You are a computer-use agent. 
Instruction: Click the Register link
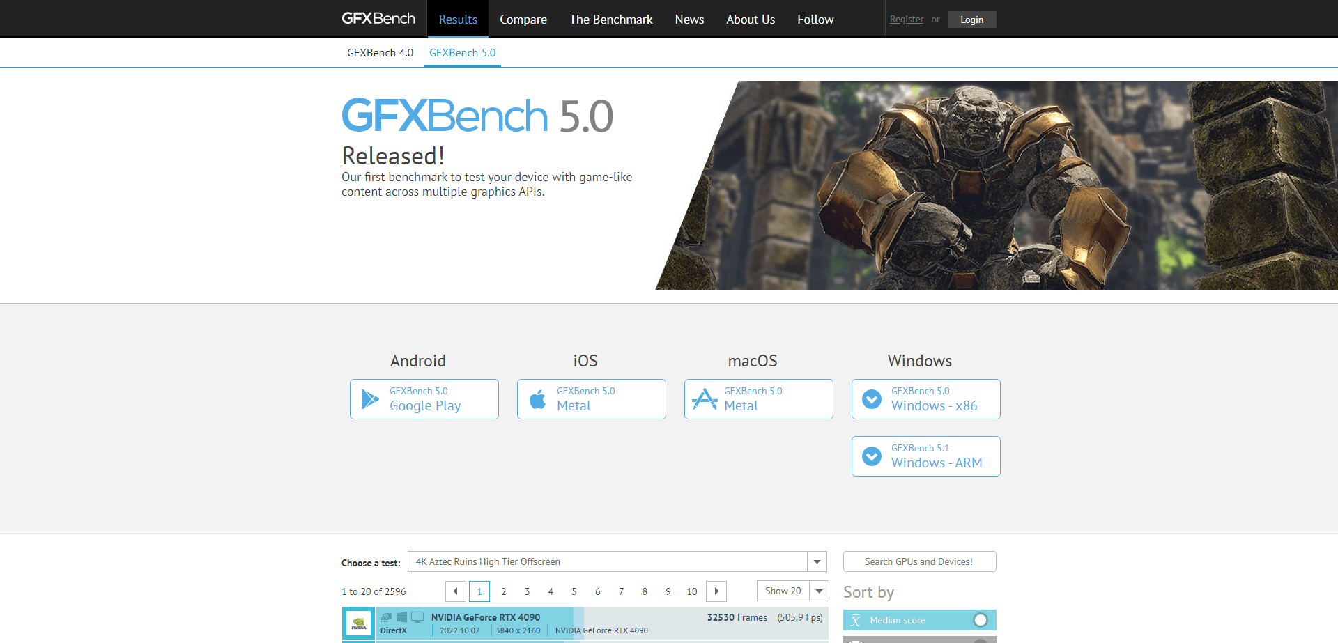(x=906, y=19)
